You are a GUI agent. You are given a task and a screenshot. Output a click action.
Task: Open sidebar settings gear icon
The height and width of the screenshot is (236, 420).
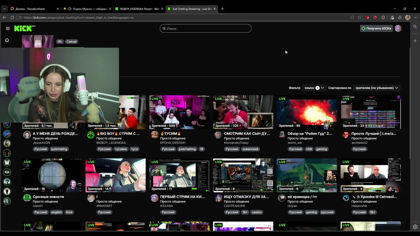pos(415,227)
